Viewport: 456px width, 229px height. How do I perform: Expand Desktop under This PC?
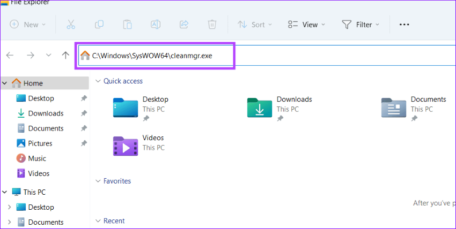click(9, 207)
